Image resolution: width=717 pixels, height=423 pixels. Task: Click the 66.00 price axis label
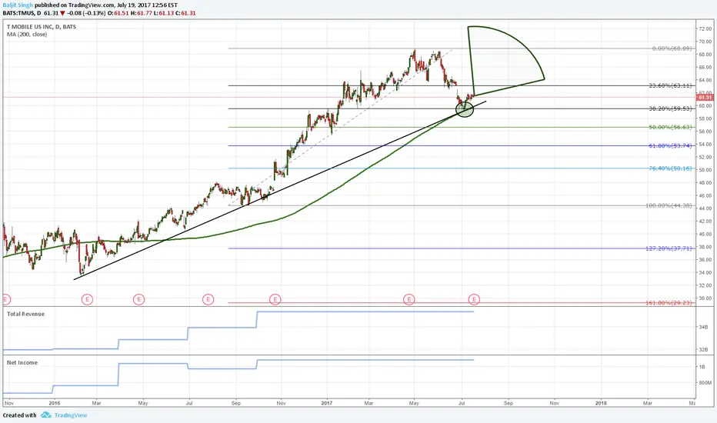tap(705, 67)
